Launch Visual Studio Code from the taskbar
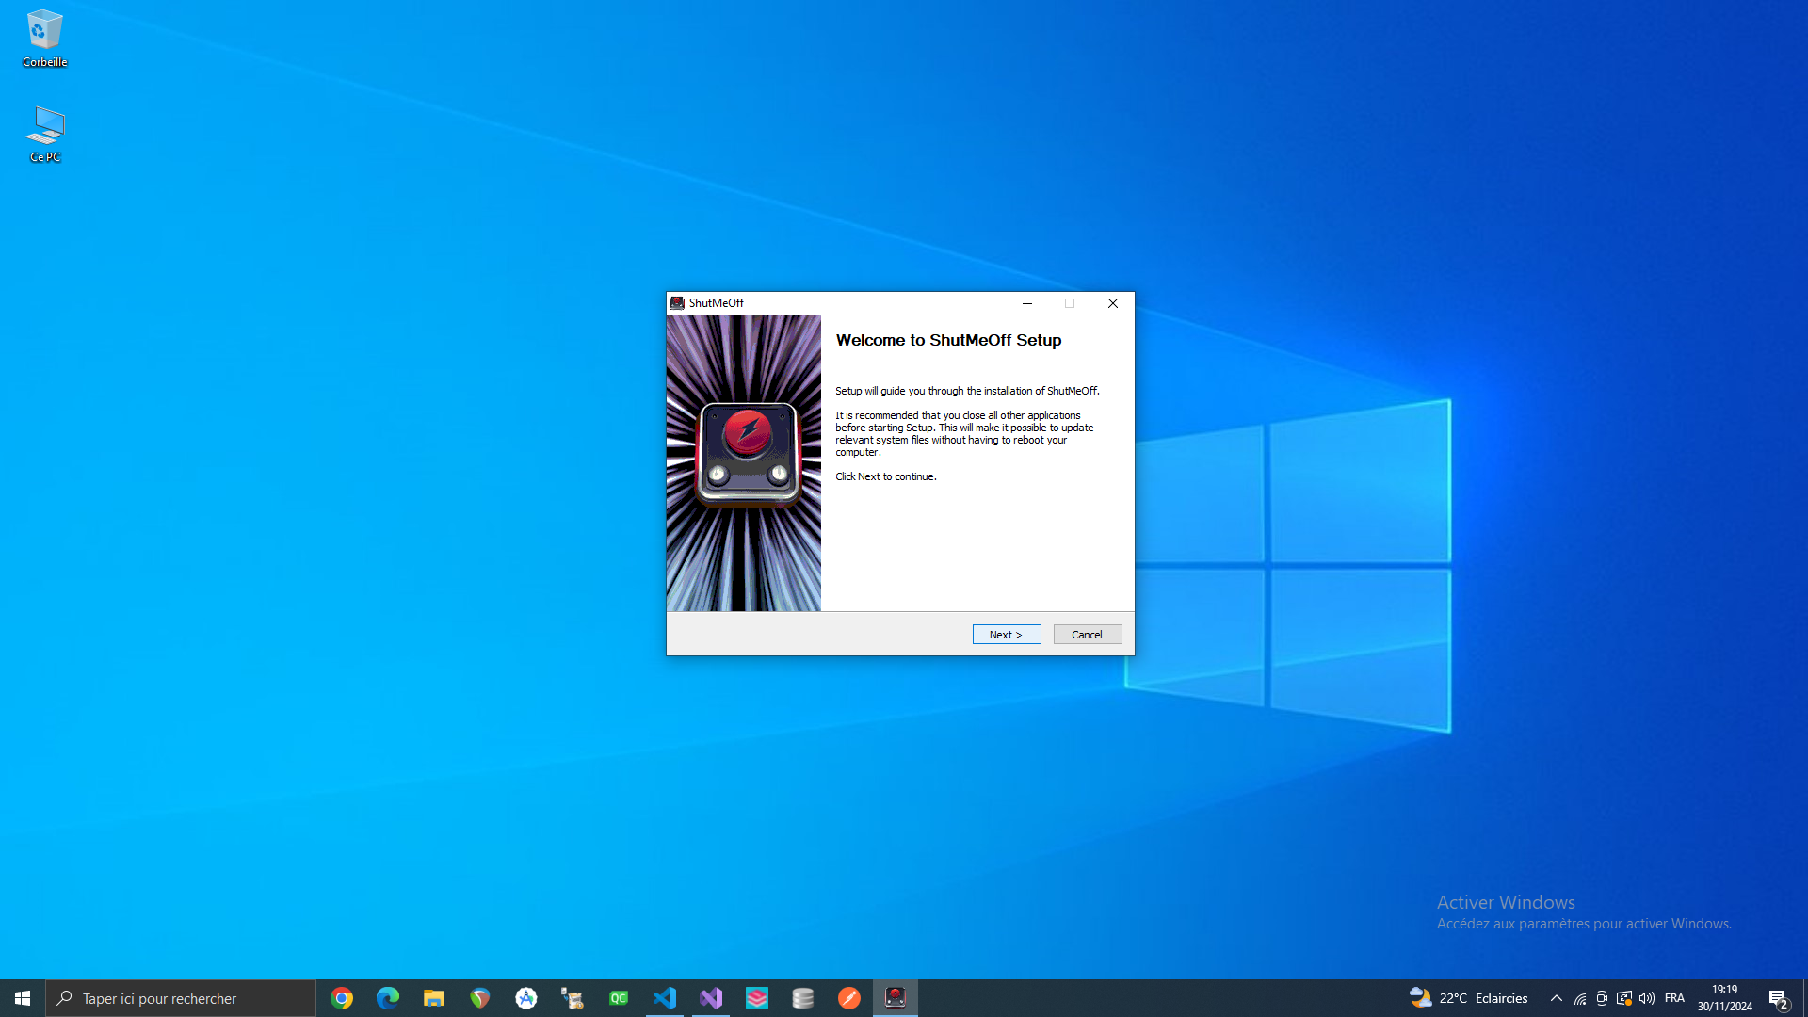The height and width of the screenshot is (1017, 1808). pos(665,997)
